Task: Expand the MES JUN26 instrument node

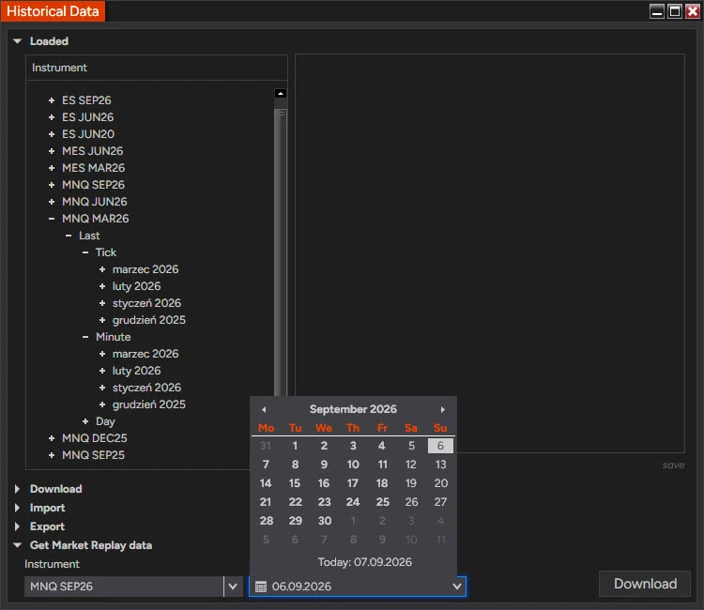Action: tap(52, 151)
